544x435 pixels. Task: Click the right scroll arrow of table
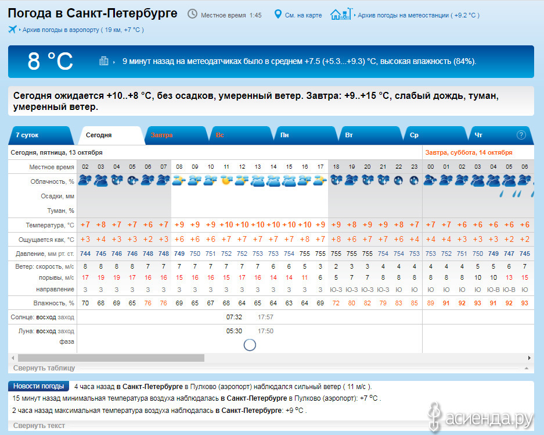click(529, 358)
